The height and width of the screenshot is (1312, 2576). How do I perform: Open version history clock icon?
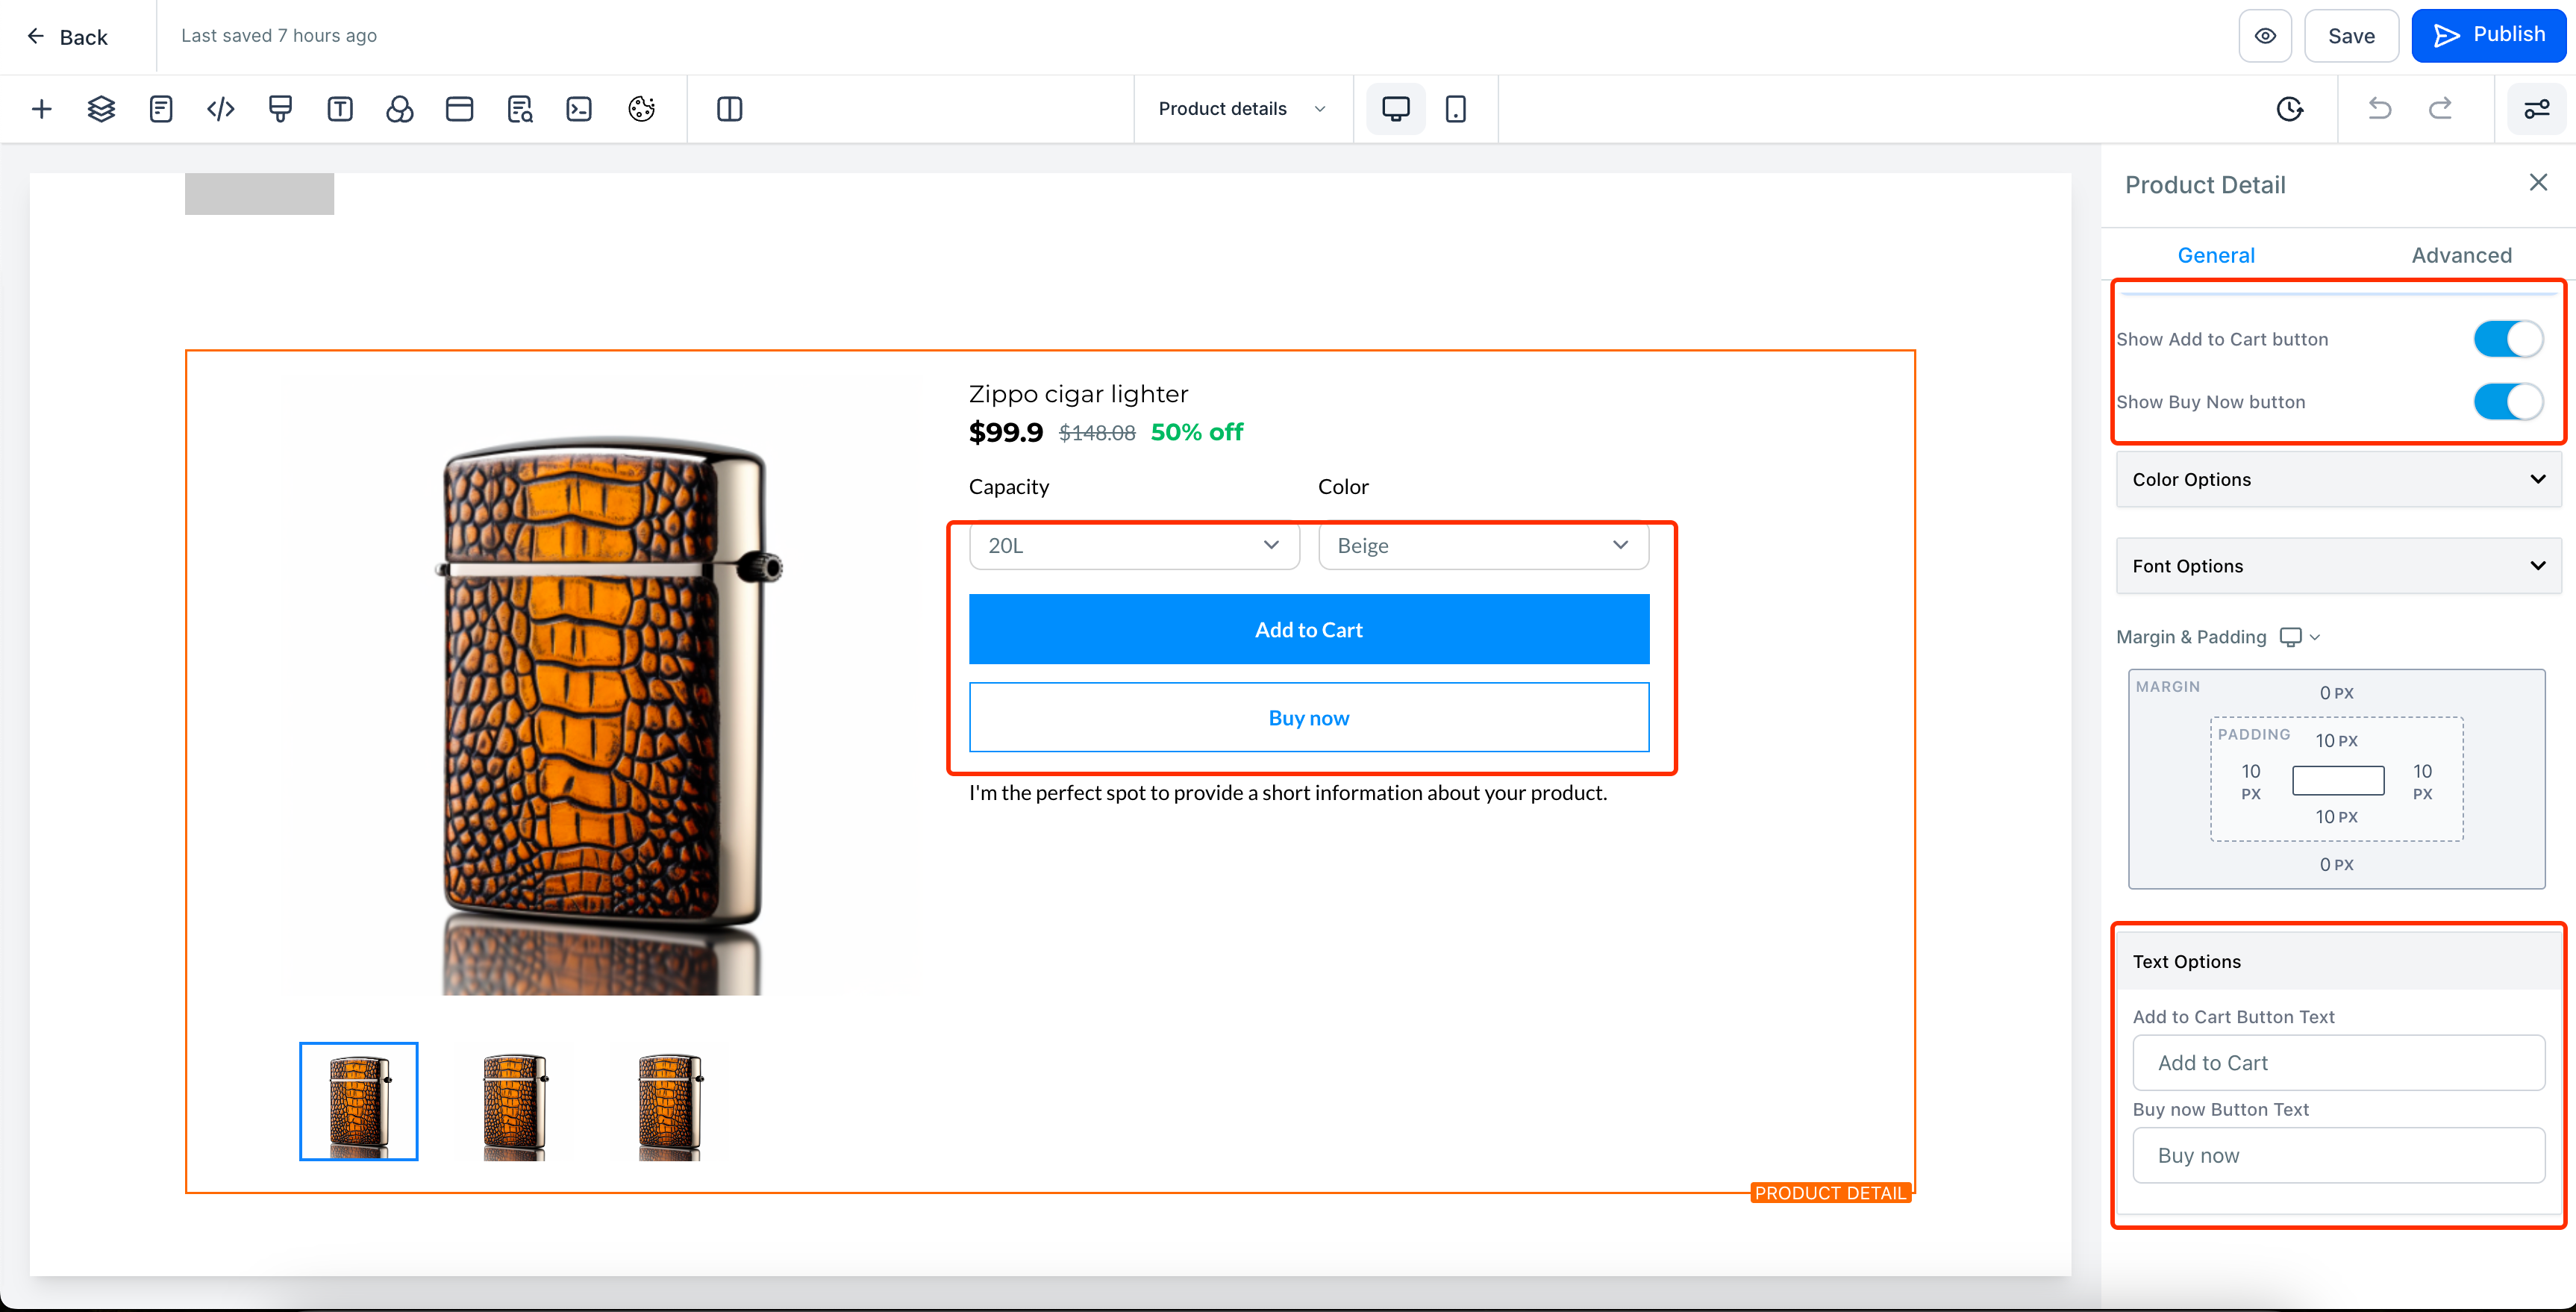click(x=2289, y=109)
